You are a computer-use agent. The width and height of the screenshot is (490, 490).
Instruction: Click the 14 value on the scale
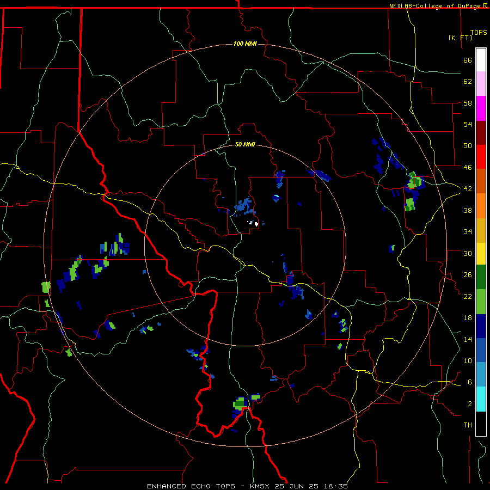point(468,339)
